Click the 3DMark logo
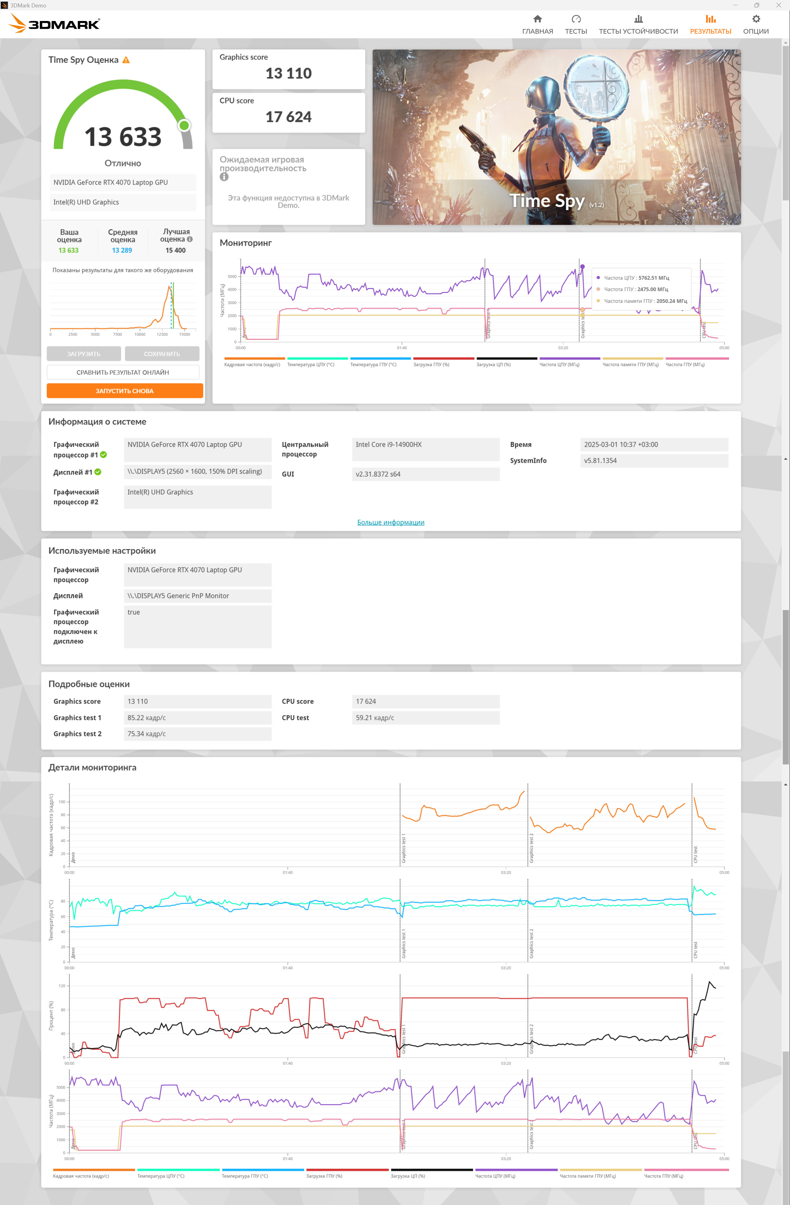This screenshot has width=790, height=1205. [x=54, y=23]
